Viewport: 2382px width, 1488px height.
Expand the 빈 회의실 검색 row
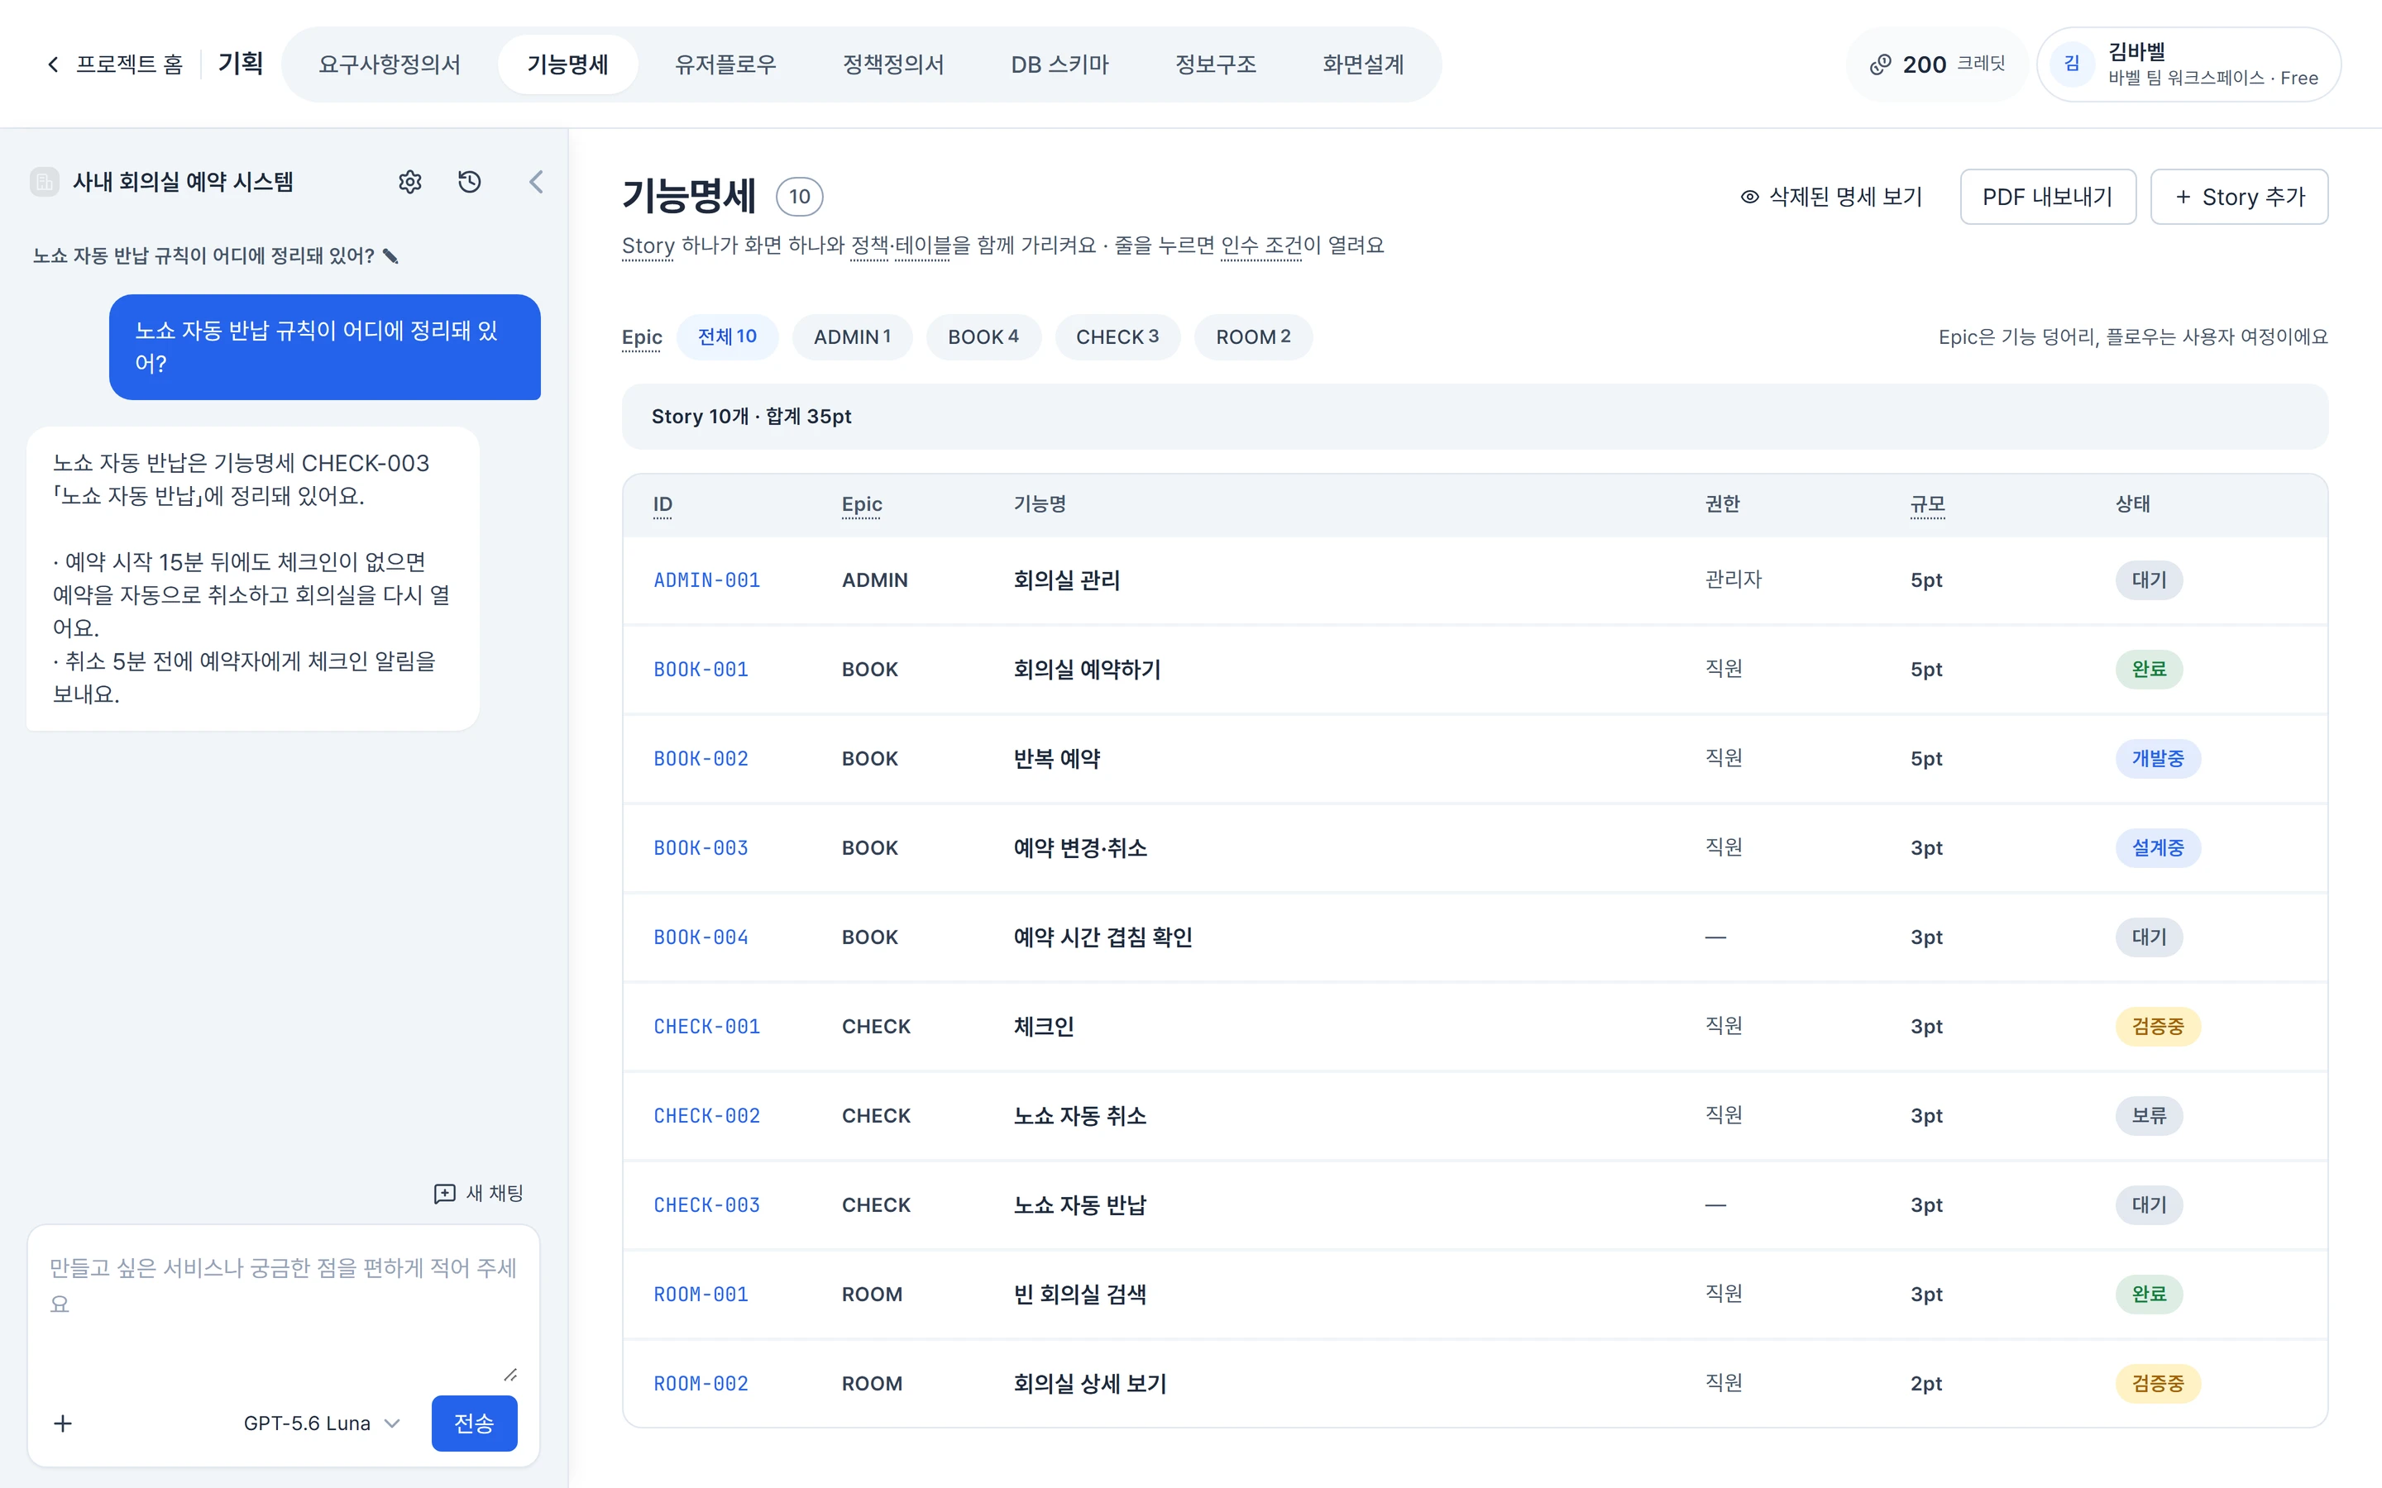pyautogui.click(x=1475, y=1294)
